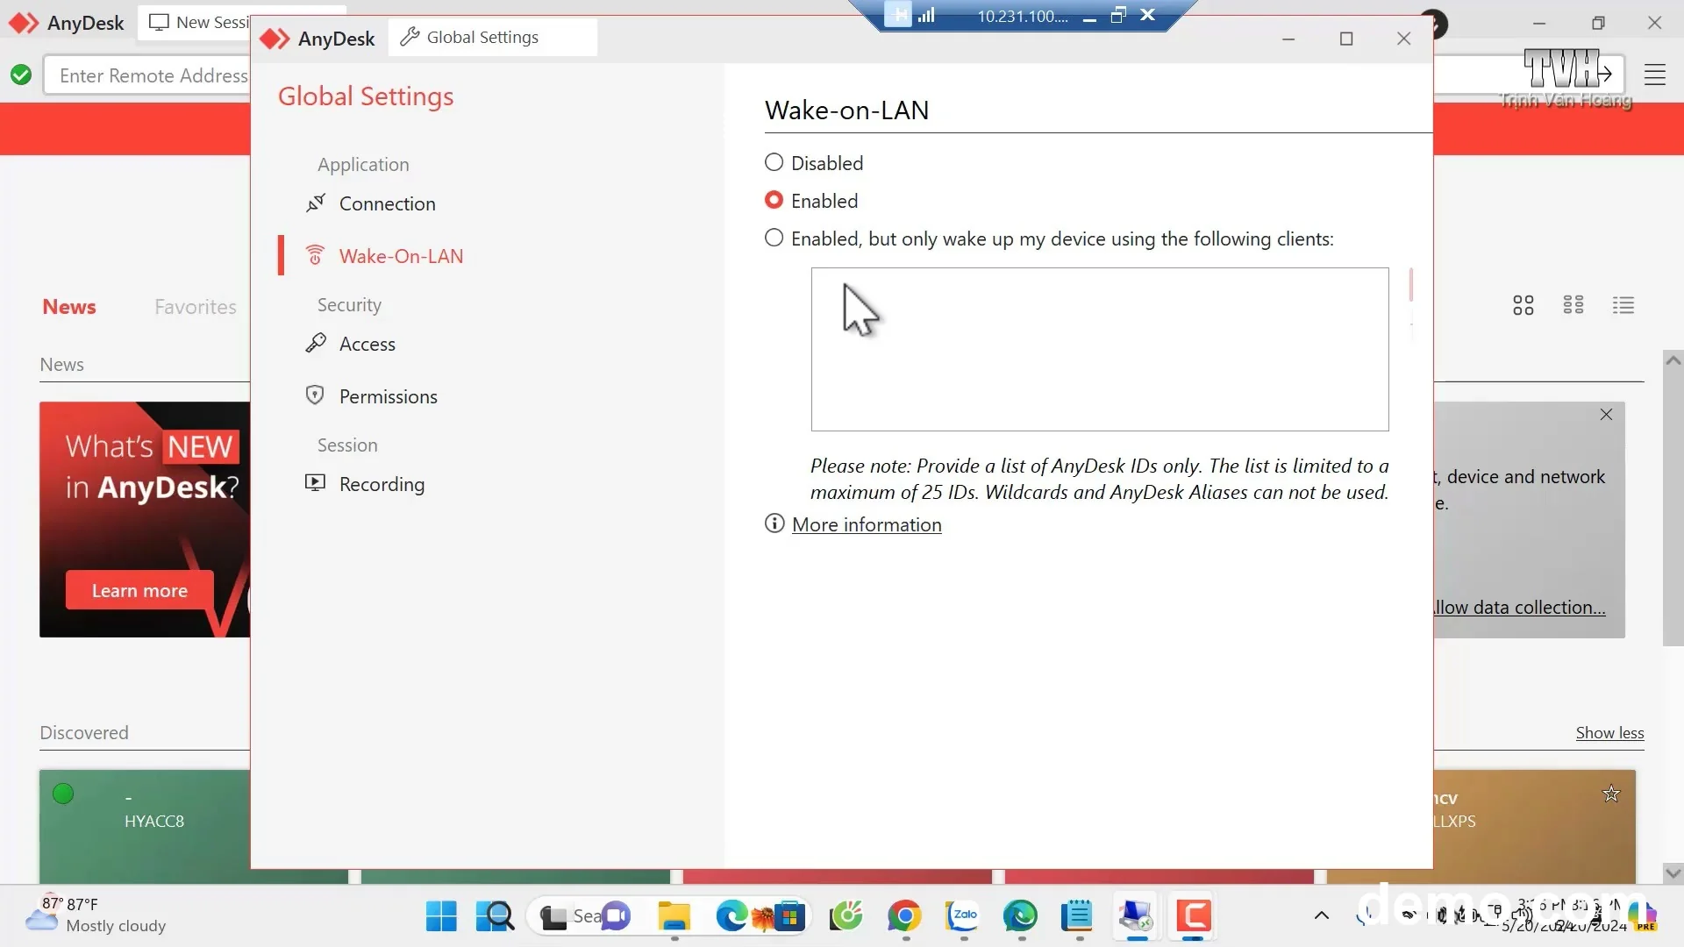Select Wake-On-LAN in the settings sidebar

tap(384, 256)
